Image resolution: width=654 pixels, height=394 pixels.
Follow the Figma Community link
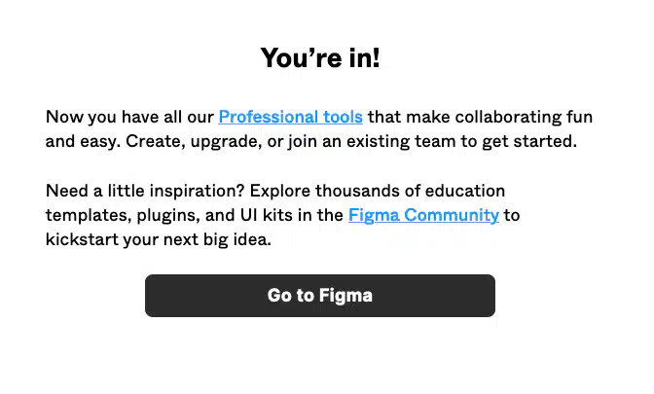pyautogui.click(x=423, y=216)
